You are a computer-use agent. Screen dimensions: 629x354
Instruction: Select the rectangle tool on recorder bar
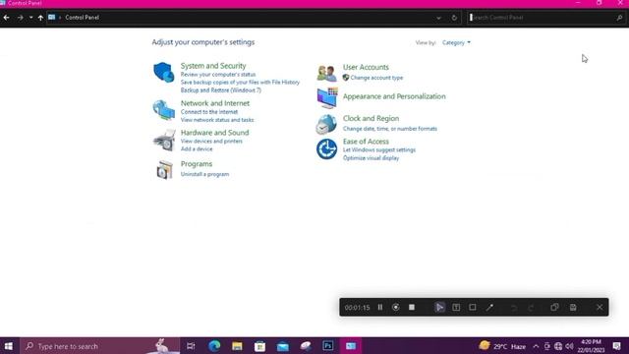pos(473,308)
